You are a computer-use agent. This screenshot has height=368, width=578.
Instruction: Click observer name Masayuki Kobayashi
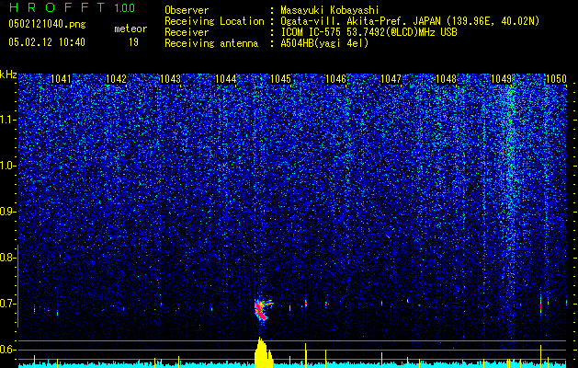330,10
